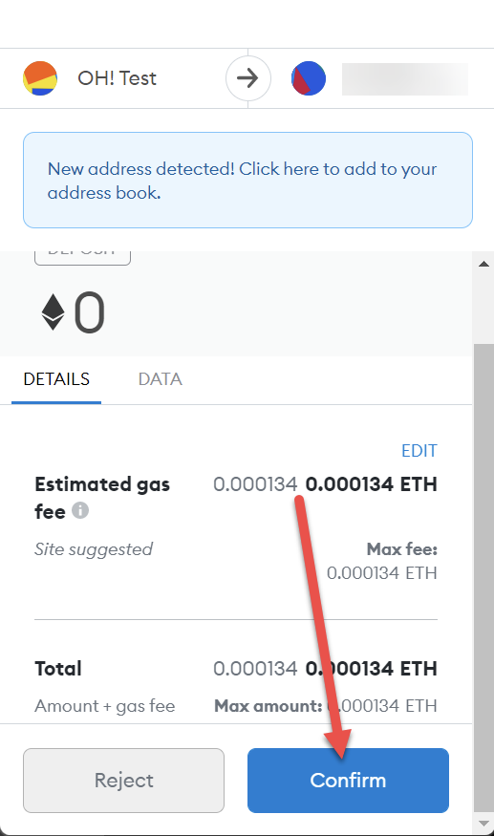
Task: Click the bold Total 0.000134 ETH value
Action: coord(372,669)
